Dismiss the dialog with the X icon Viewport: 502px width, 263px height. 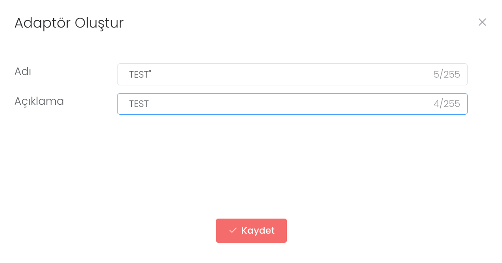[x=482, y=22]
